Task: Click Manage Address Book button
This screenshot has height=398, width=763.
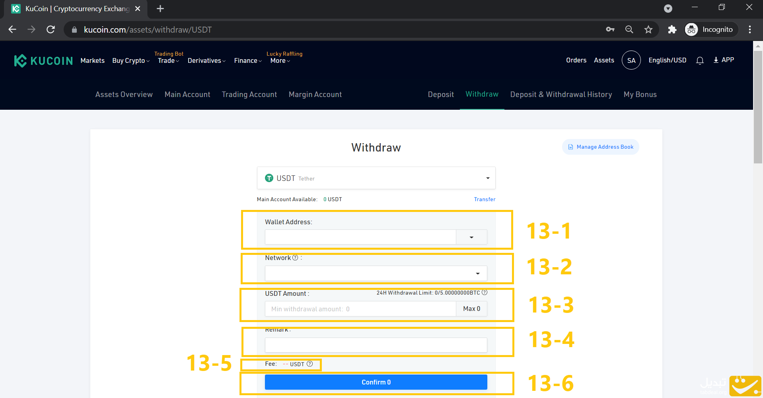Action: pyautogui.click(x=600, y=147)
